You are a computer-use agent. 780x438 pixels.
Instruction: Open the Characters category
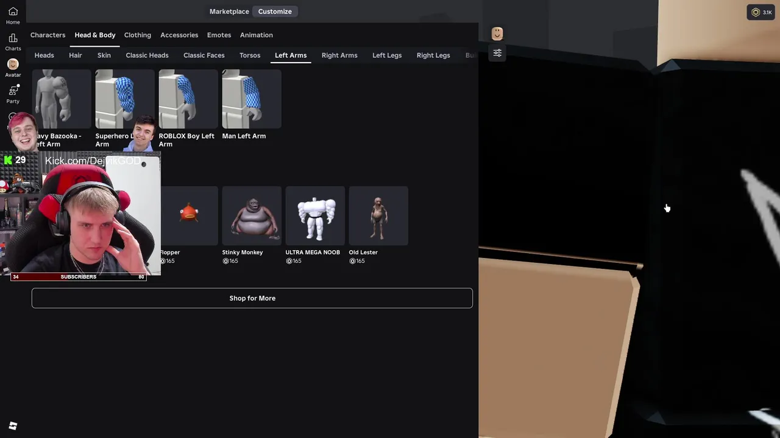[x=48, y=35]
